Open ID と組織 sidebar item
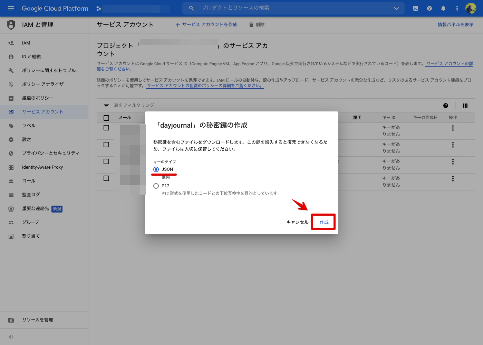 point(31,57)
